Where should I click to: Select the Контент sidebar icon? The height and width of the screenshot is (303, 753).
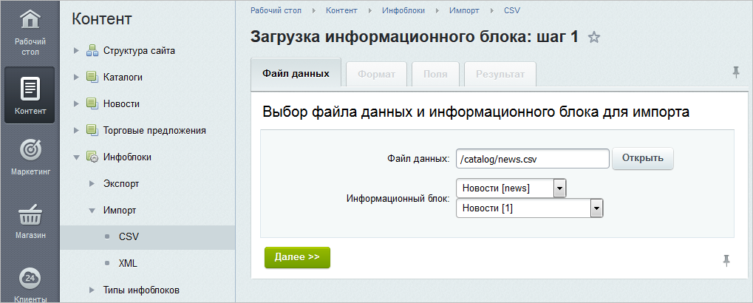(30, 95)
